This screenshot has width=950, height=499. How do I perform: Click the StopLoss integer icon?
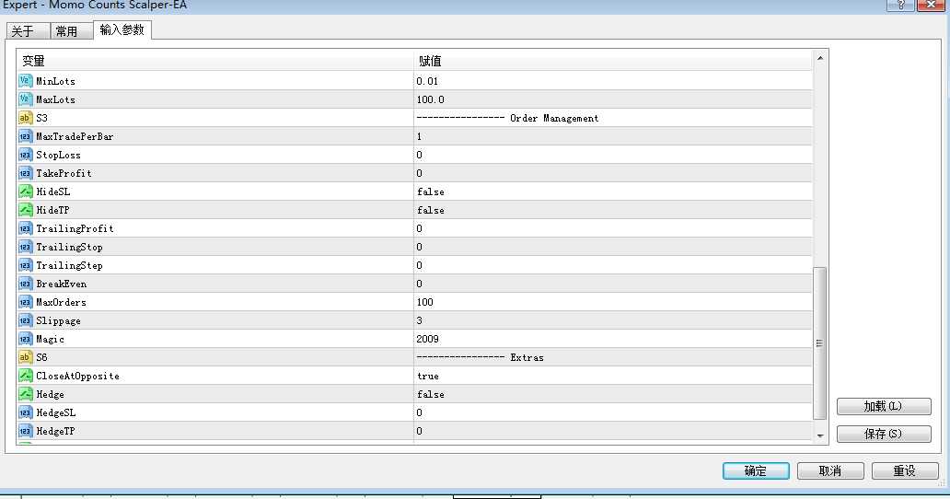click(x=26, y=155)
